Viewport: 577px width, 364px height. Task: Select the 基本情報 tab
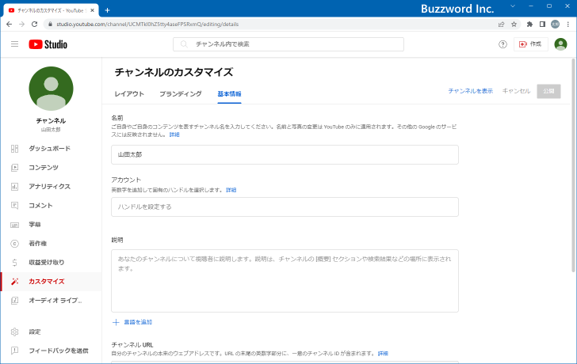(229, 94)
